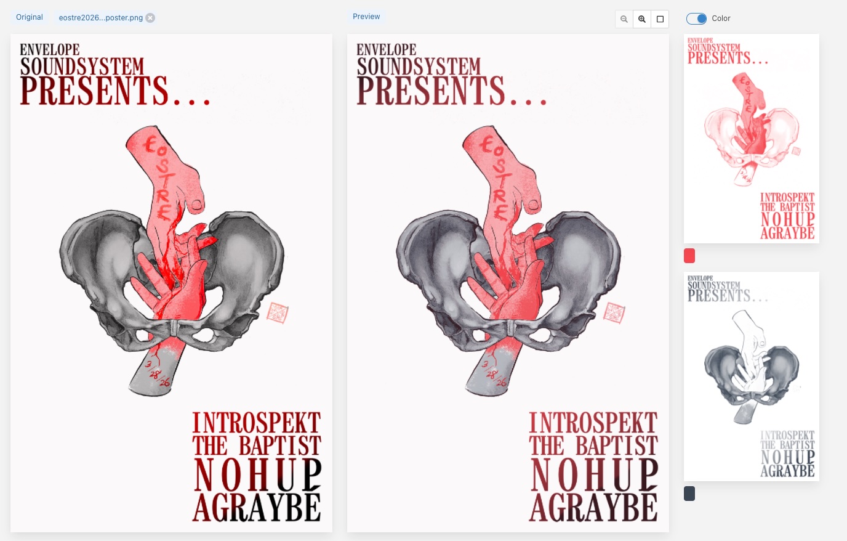This screenshot has height=541, width=847.
Task: Click the INTROSPEKT text in original poster
Action: pos(256,423)
